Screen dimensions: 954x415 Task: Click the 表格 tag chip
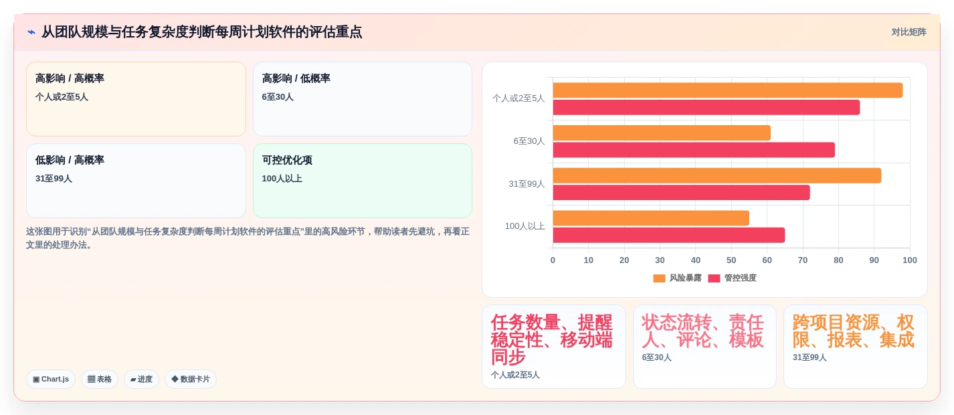pos(100,379)
